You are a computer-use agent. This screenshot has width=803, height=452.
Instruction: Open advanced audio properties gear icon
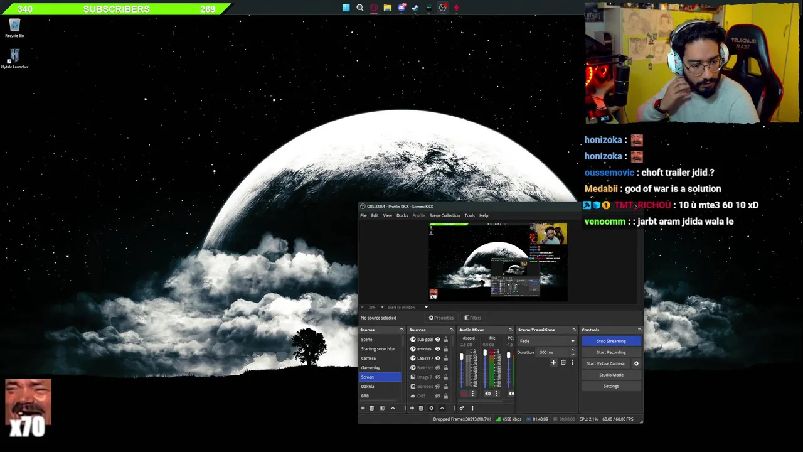coord(462,408)
